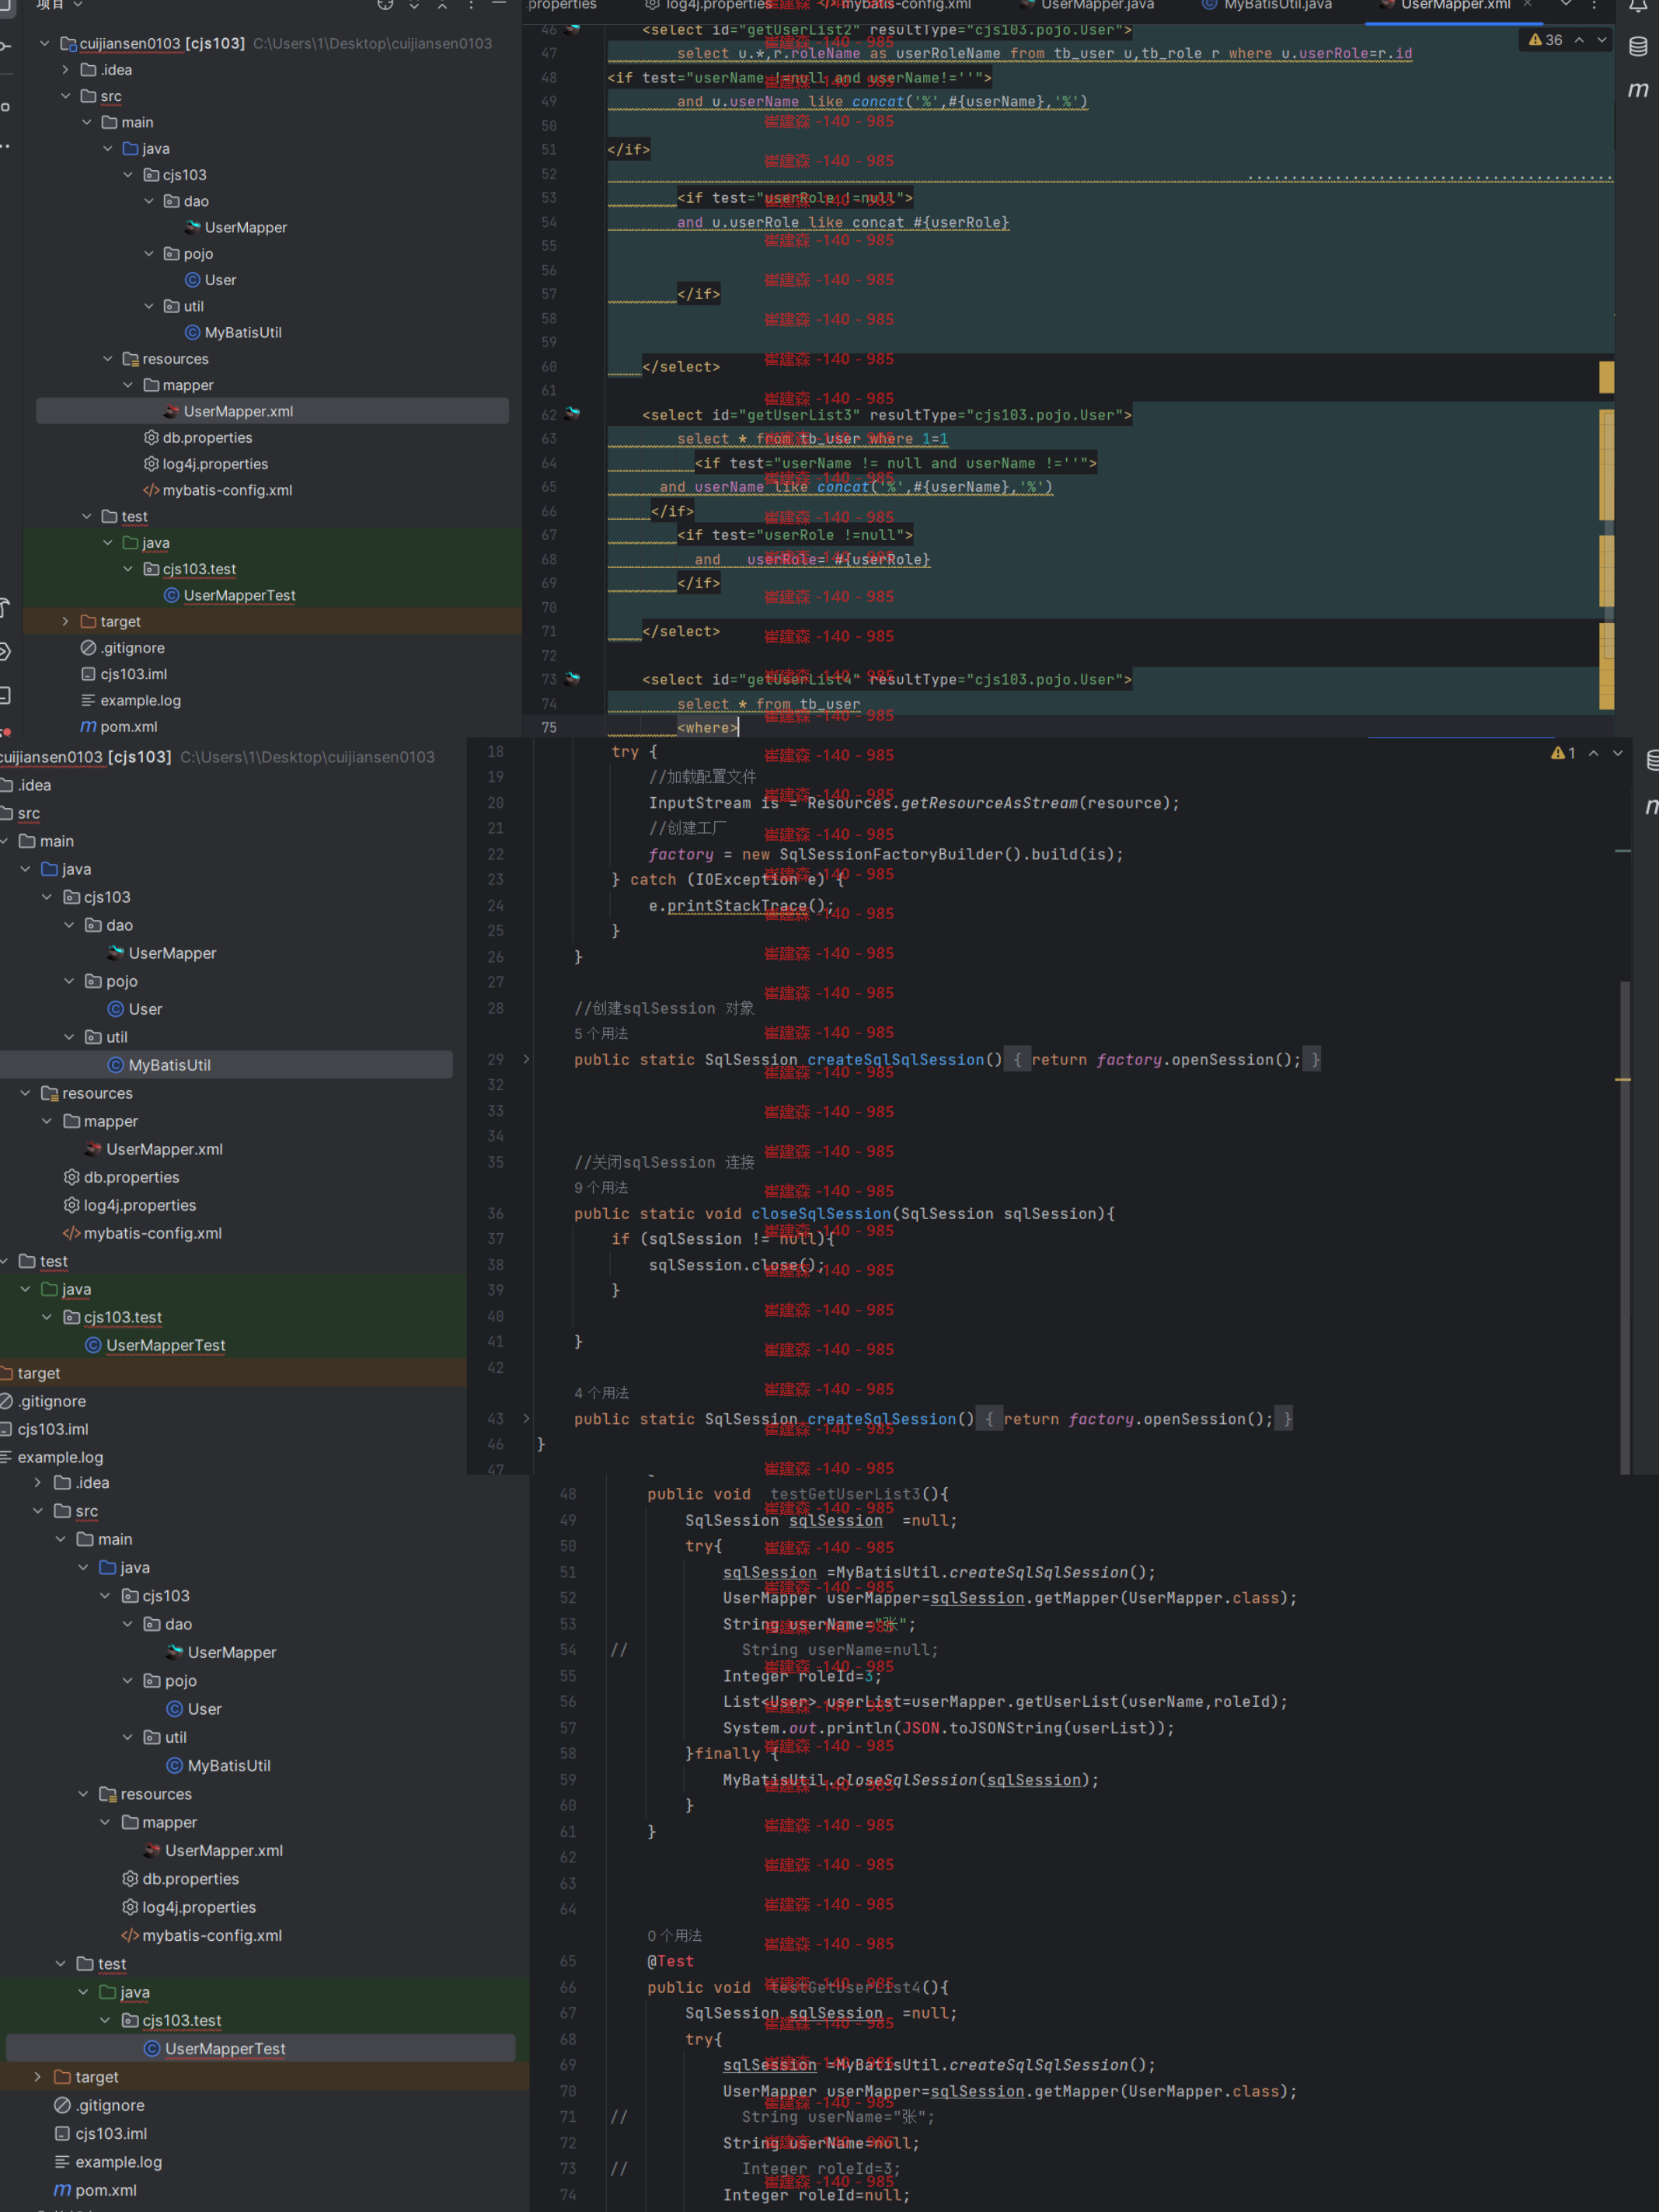The height and width of the screenshot is (2212, 1659).
Task: Collapse the util package in middle screenshot tree
Action: tap(69, 1037)
